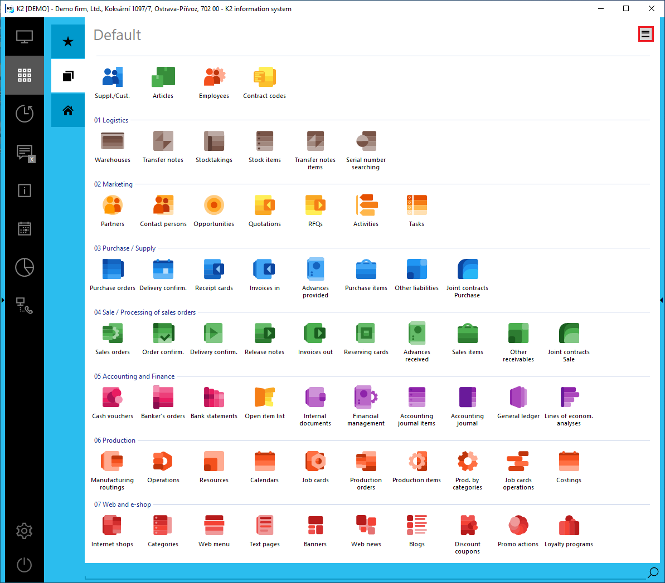The height and width of the screenshot is (583, 665).
Task: Open the Employees module
Action: (213, 83)
